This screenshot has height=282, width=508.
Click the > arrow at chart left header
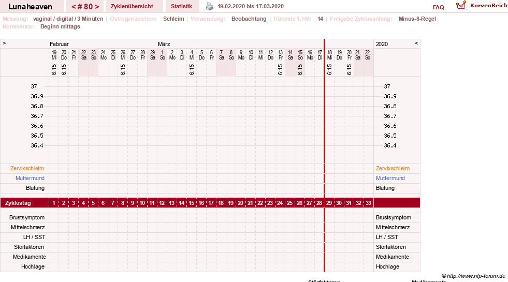coord(4,43)
